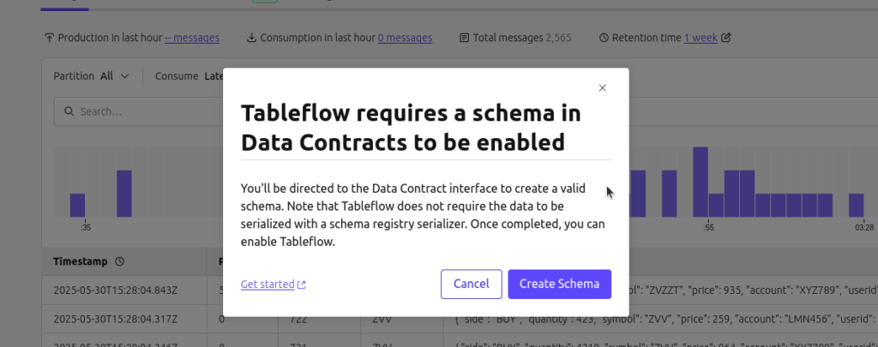Click the 0 messages consumption link
This screenshot has height=347, width=878.
pos(405,38)
